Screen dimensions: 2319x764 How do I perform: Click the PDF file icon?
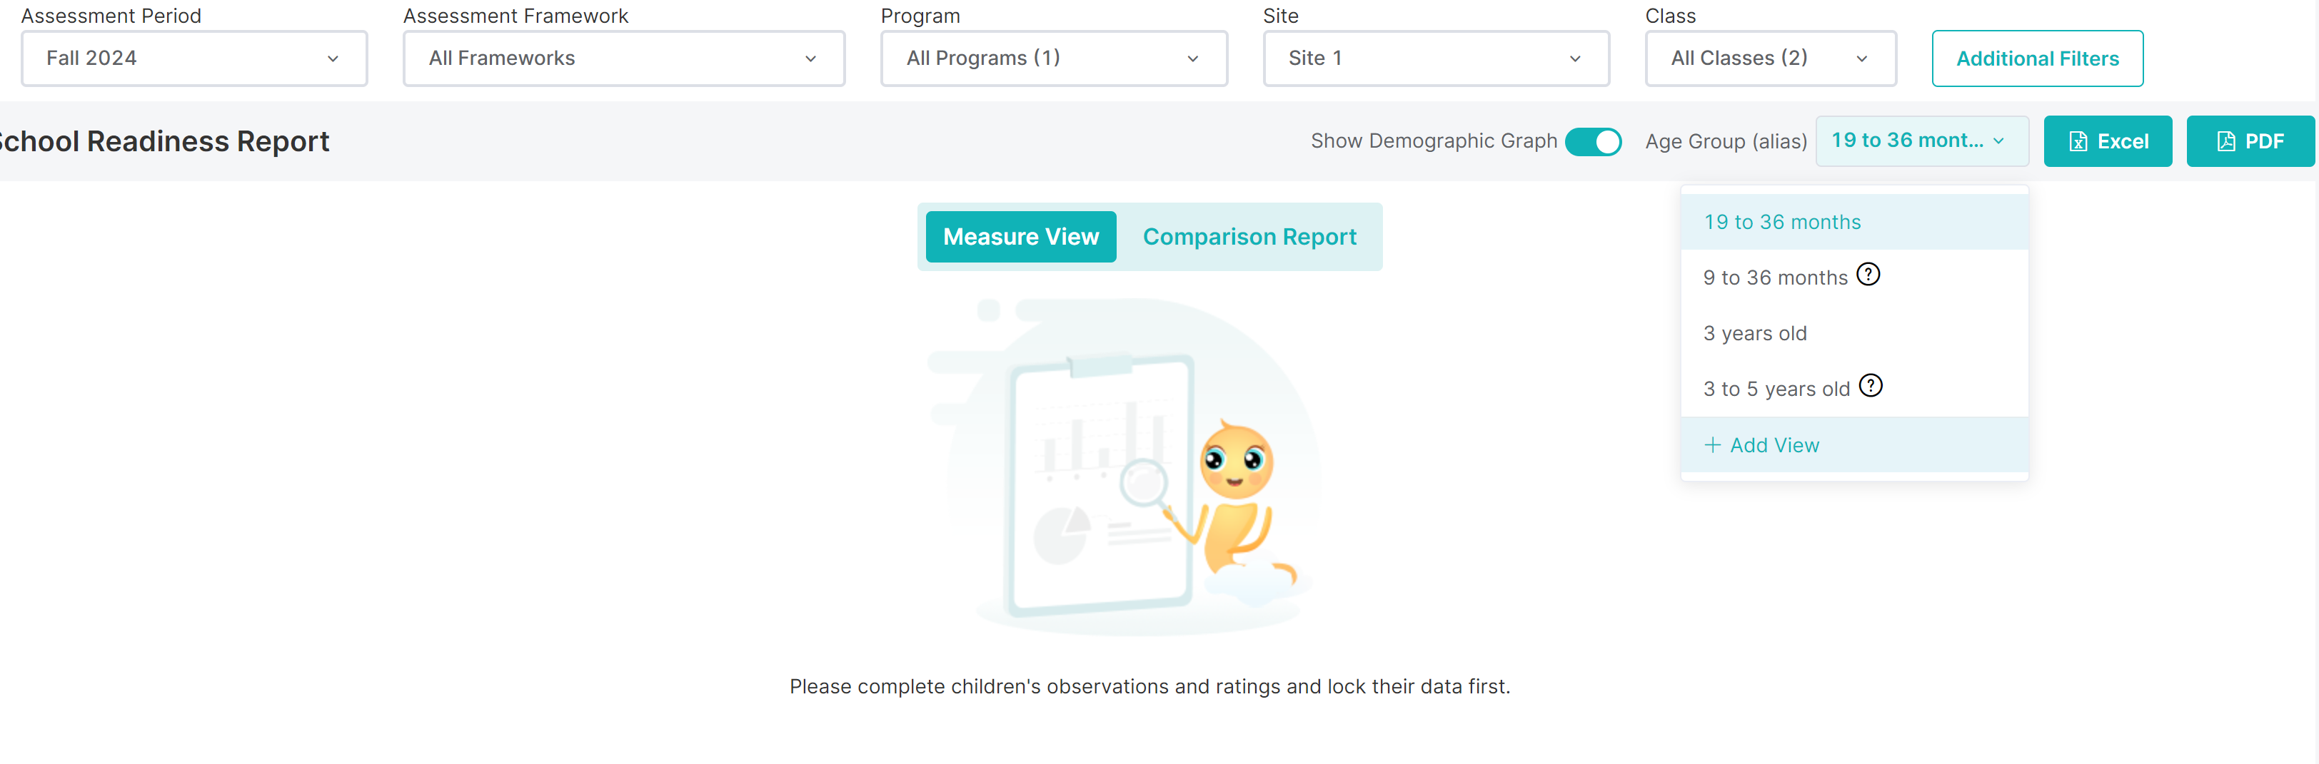[x=2225, y=142]
